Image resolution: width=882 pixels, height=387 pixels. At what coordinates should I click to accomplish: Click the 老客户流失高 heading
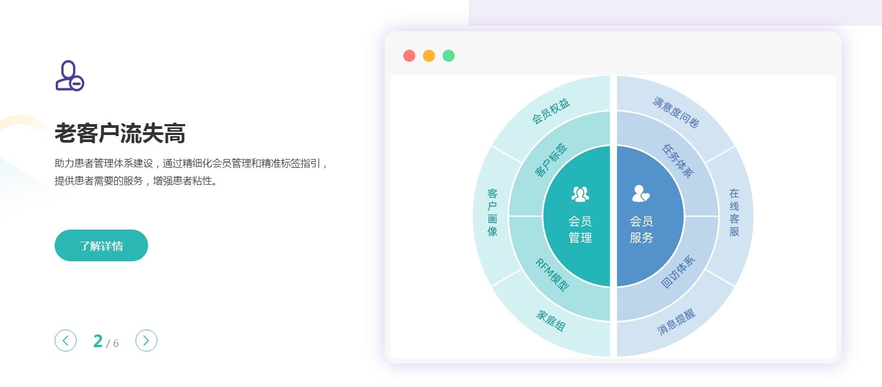click(120, 133)
